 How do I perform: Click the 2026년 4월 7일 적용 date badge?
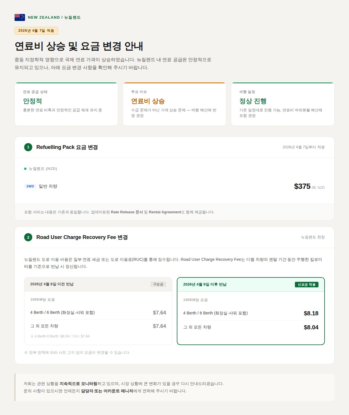pos(36,31)
